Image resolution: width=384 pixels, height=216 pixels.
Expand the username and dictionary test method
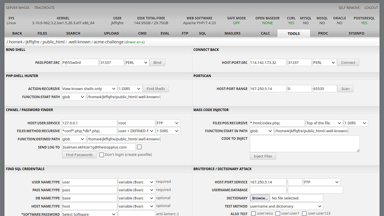[x=286, y=206]
